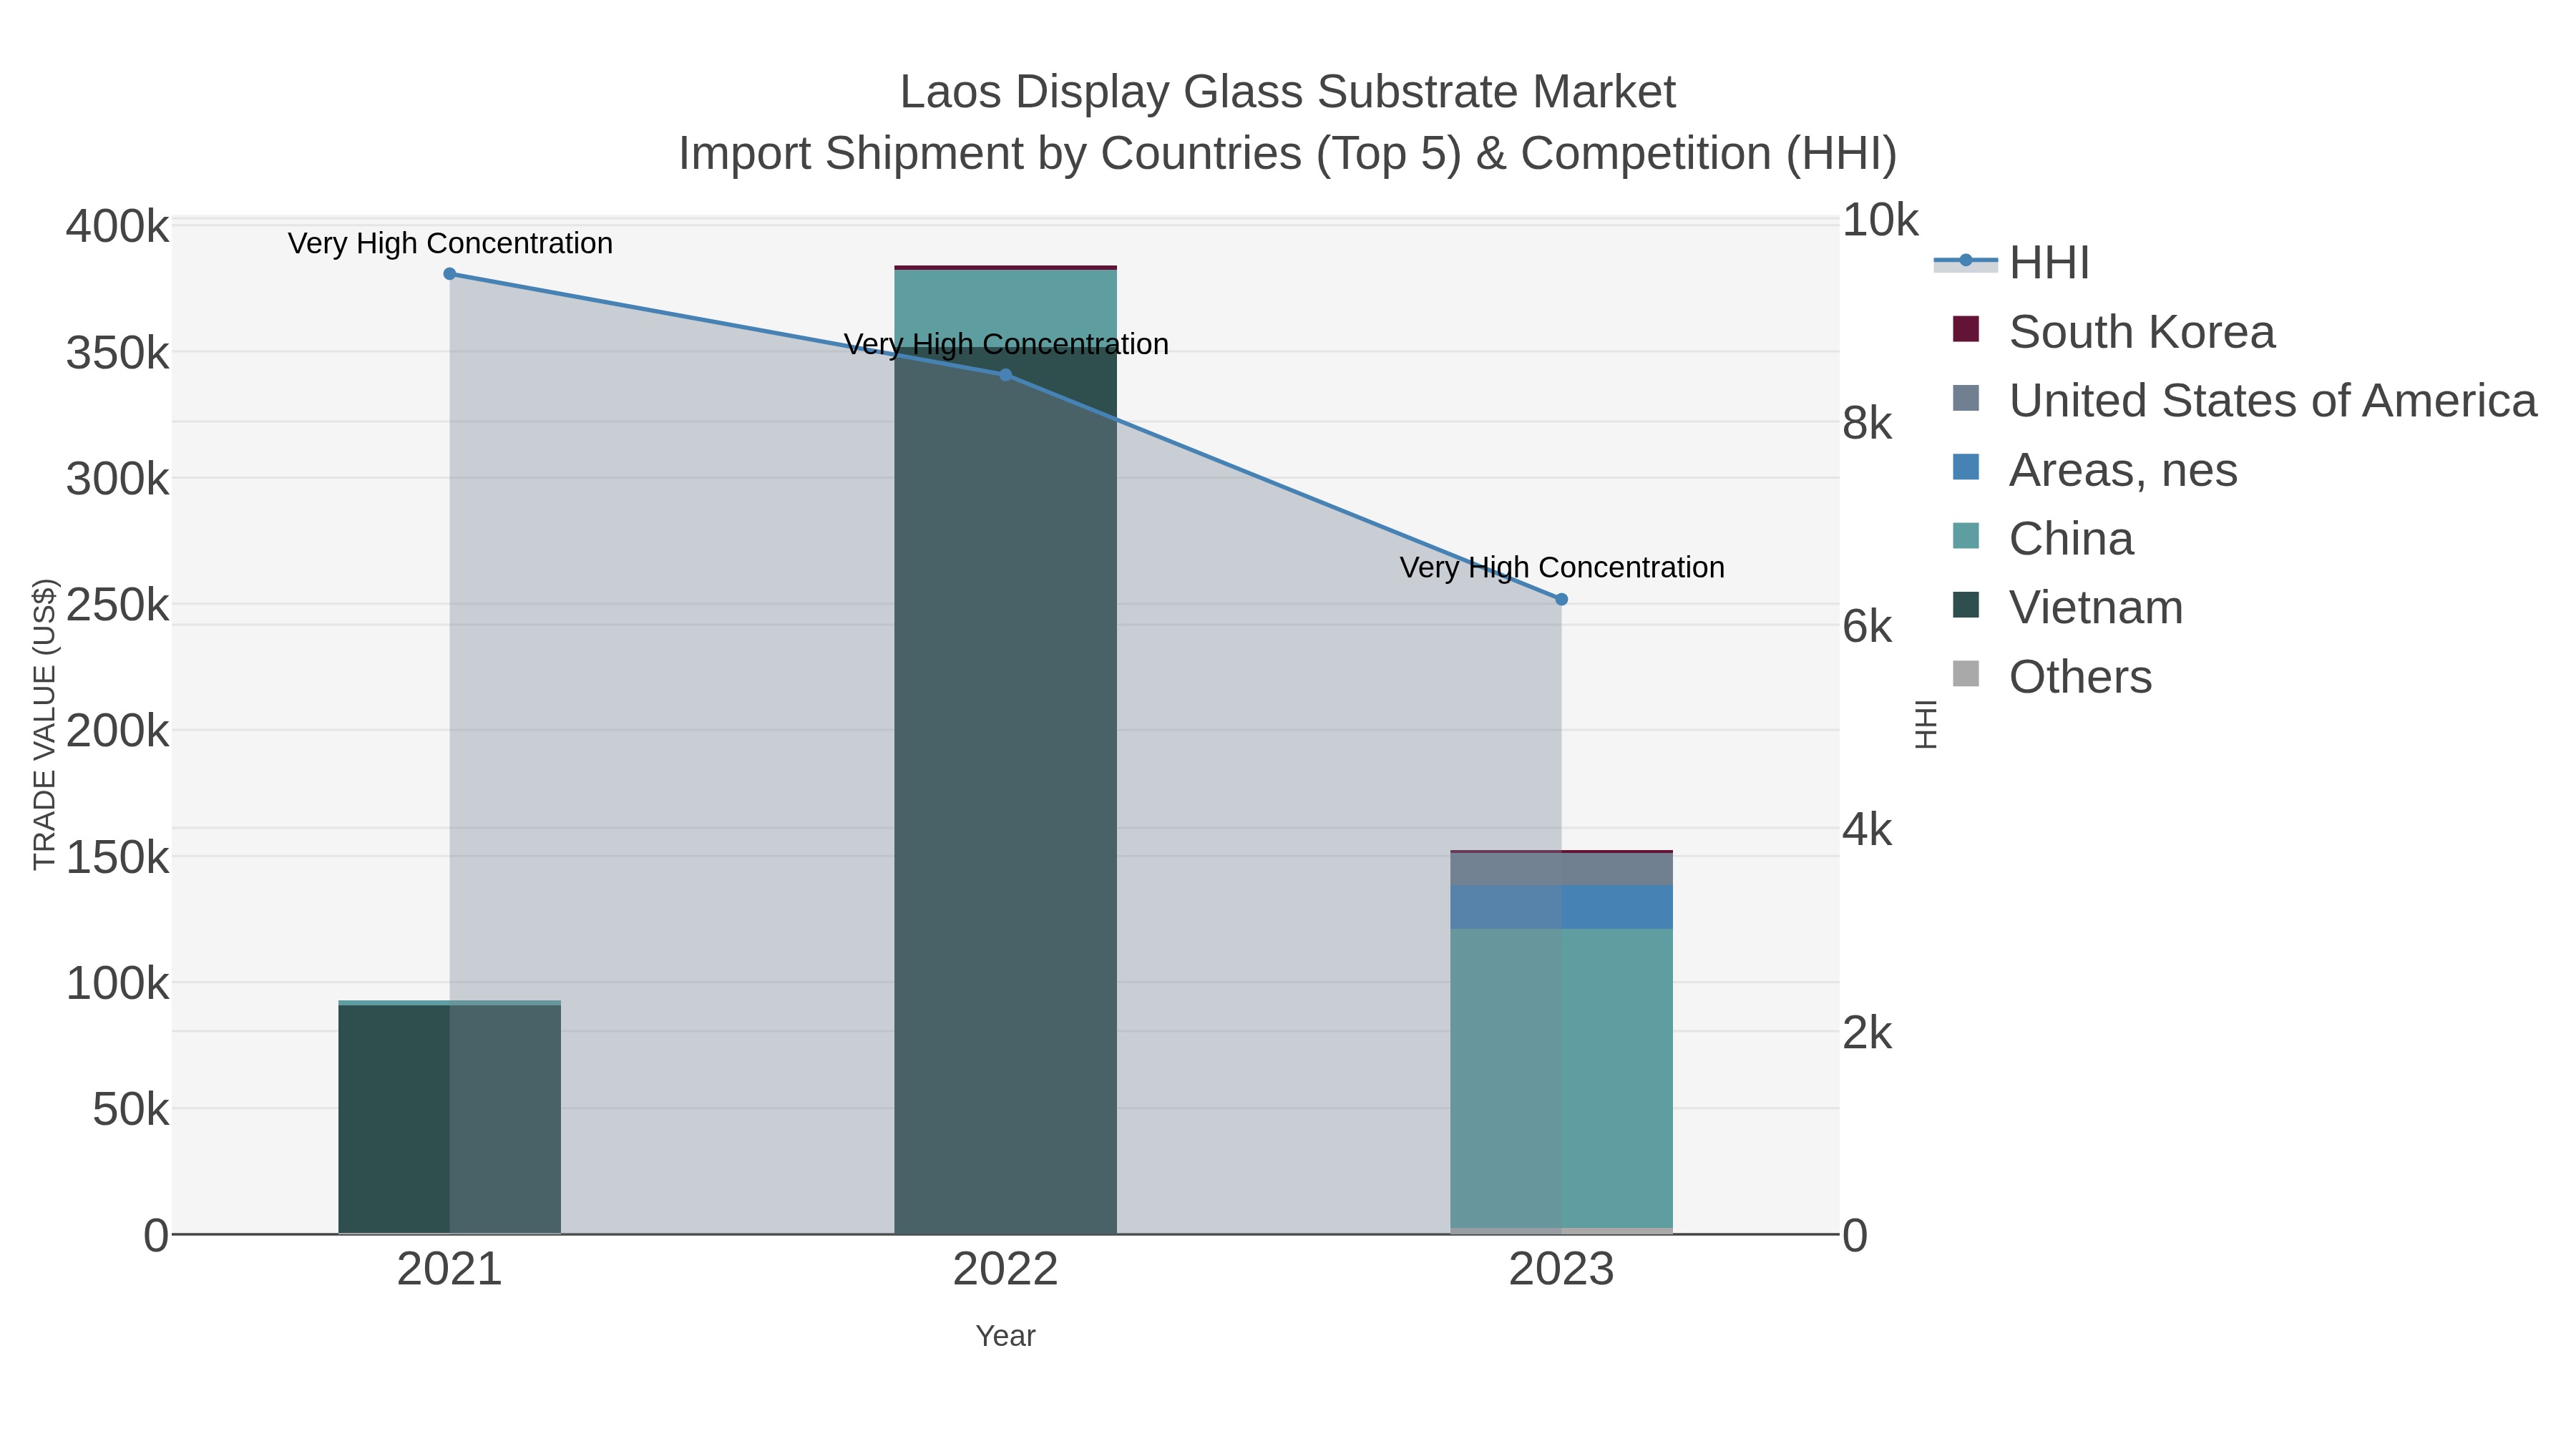Click Vietnam dark green legend swatch

(x=1966, y=605)
